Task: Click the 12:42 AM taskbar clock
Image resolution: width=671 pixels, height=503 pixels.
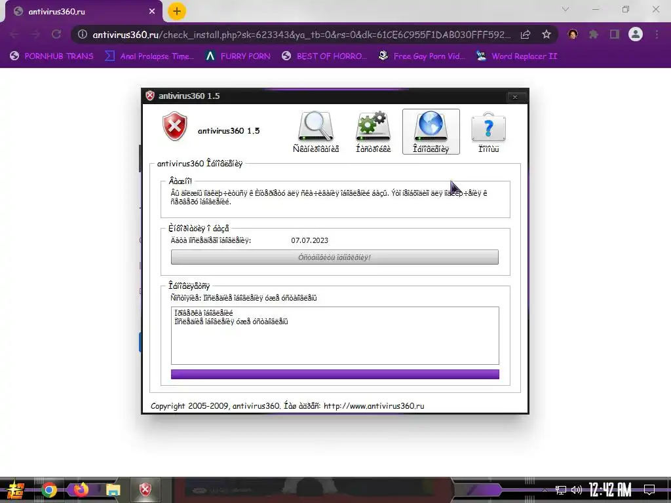Action: point(610,490)
